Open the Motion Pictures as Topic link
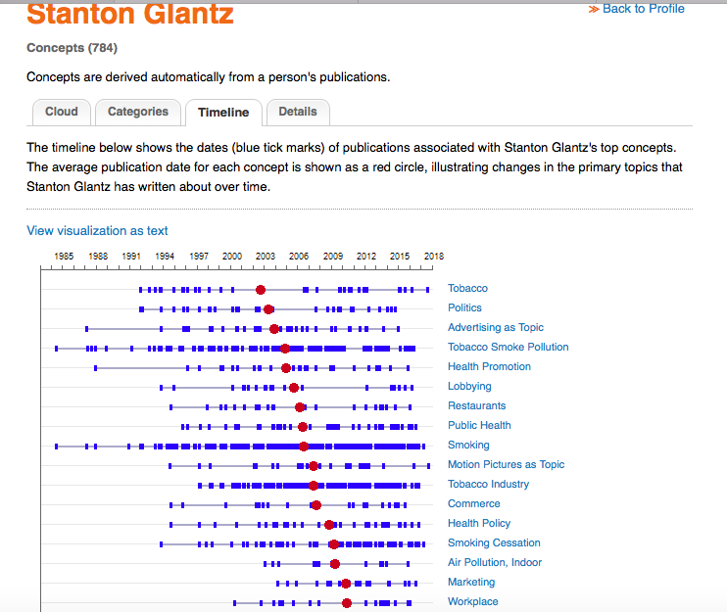Image resolution: width=727 pixels, height=612 pixels. 506,465
